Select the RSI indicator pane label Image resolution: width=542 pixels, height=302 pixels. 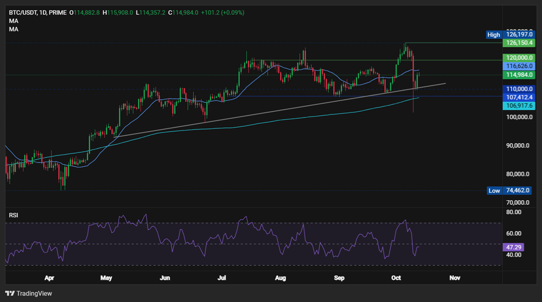click(14, 215)
